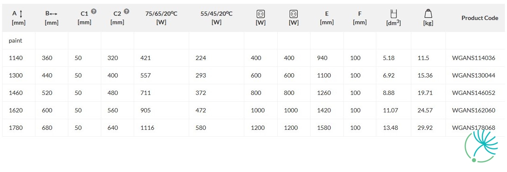Image resolution: width=507 pixels, height=172 pixels.
Task: Select product code WGANS146052
Action: pyautogui.click(x=474, y=93)
